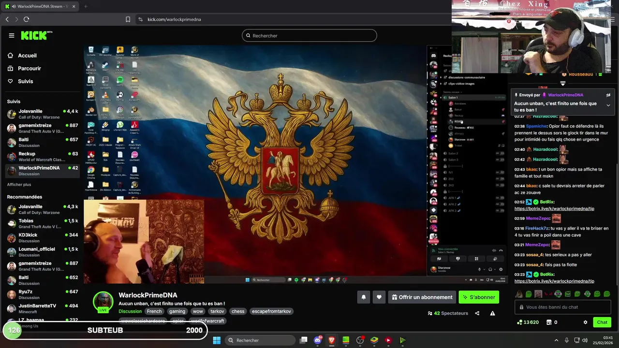Click the WarlockPrimeDNA live avatar
Viewport: 619px width, 348px height.
click(103, 302)
